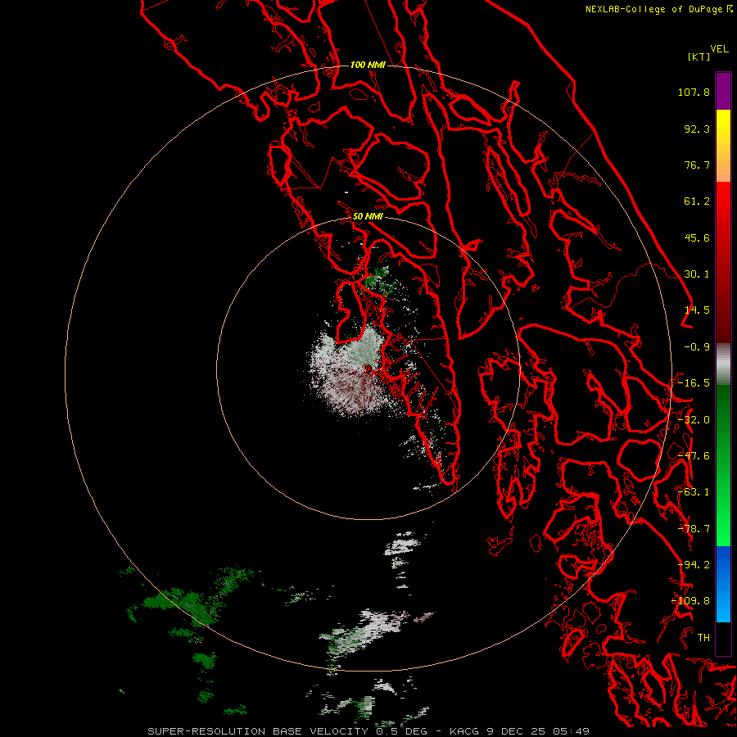
Task: Click the 107.8 value on velocity scale
Action: 694,92
